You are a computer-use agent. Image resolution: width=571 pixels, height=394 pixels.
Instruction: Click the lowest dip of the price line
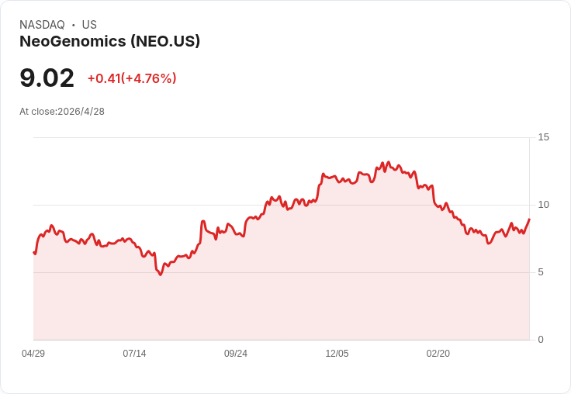tap(161, 275)
